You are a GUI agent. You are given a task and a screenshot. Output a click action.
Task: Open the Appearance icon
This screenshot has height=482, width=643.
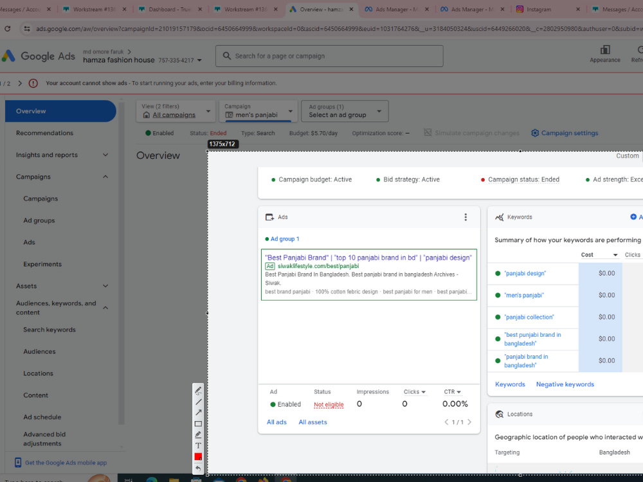click(x=605, y=50)
